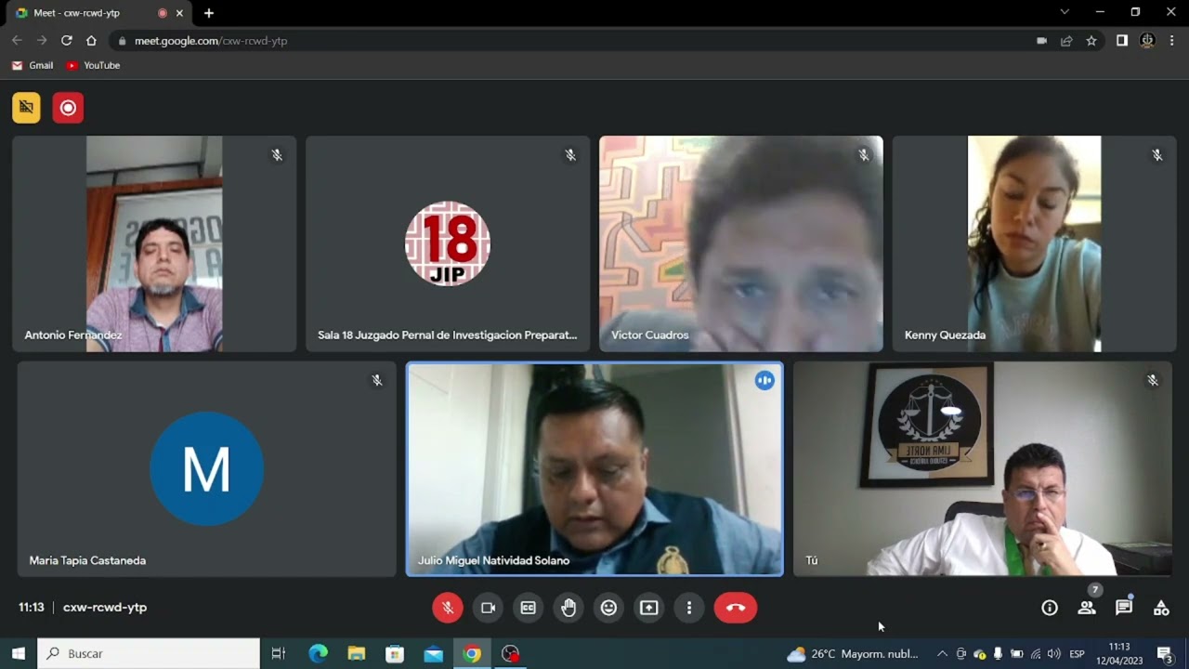Screen dimensions: 1189x669
Task: Open the YouTube bookmark
Action: coord(93,66)
